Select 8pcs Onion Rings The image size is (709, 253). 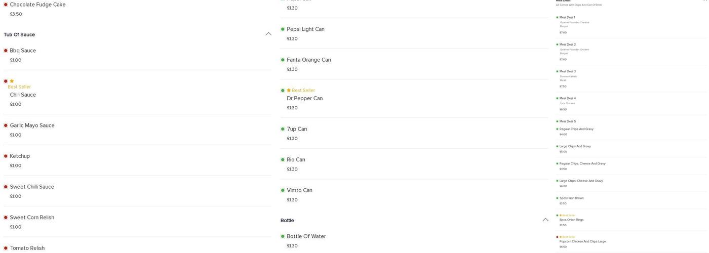click(571, 220)
